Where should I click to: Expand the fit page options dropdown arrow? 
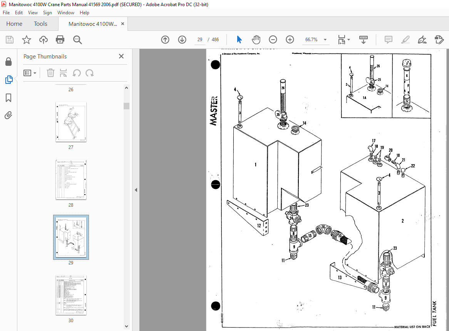click(x=348, y=40)
